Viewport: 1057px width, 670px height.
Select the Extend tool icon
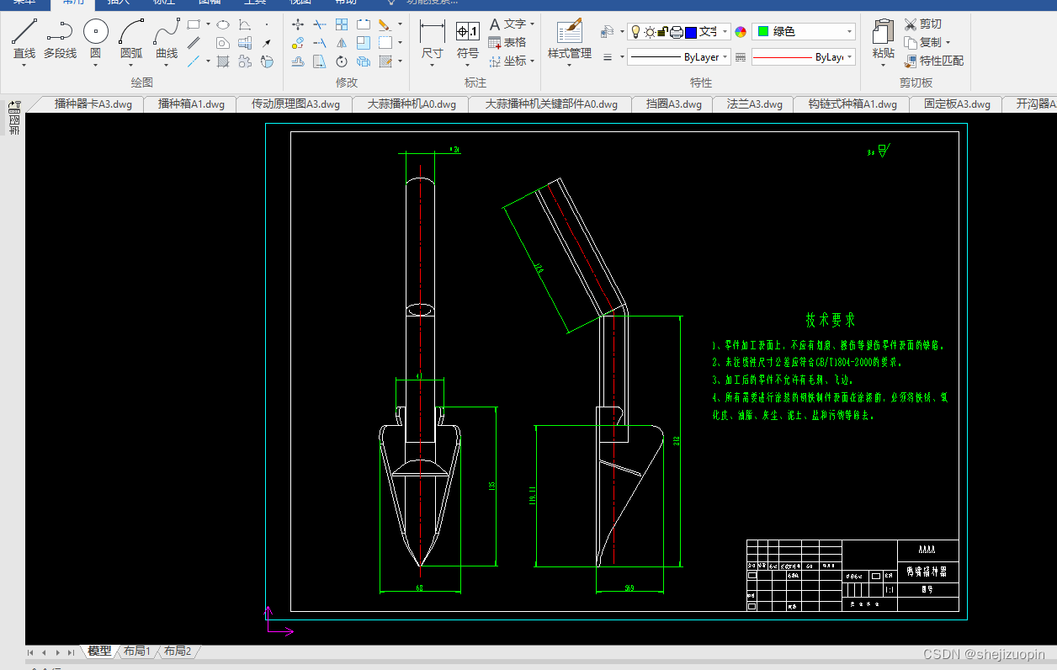point(320,42)
